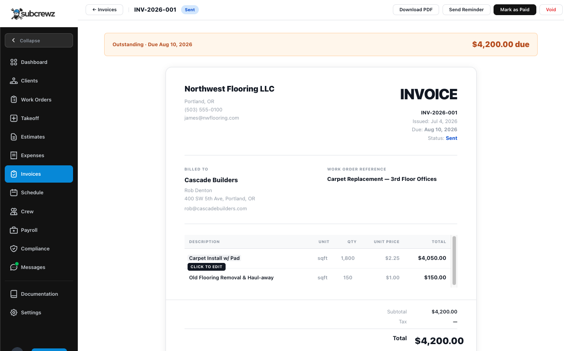Click the Messages chat bubble icon
Viewport: 564px width, 351px height.
pos(14,267)
